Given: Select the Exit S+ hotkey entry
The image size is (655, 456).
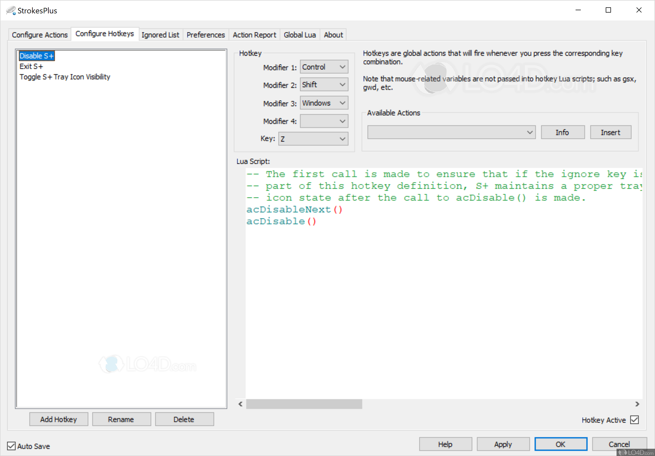Looking at the screenshot, I should pos(31,67).
